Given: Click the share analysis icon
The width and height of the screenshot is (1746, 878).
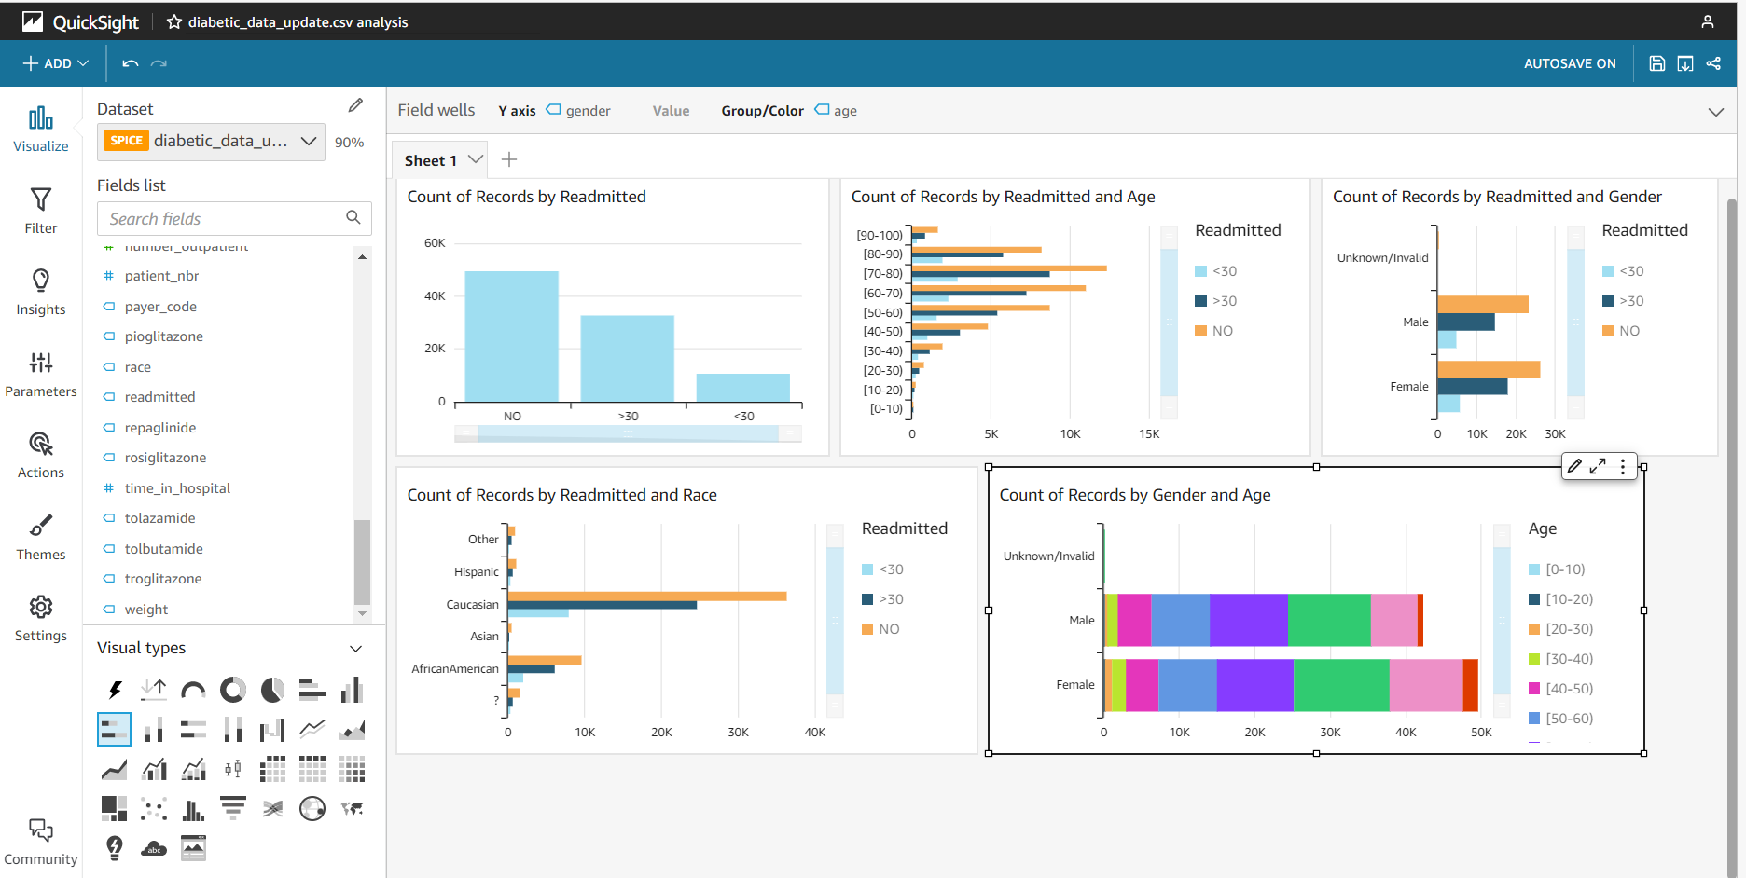Looking at the screenshot, I should pyautogui.click(x=1713, y=63).
